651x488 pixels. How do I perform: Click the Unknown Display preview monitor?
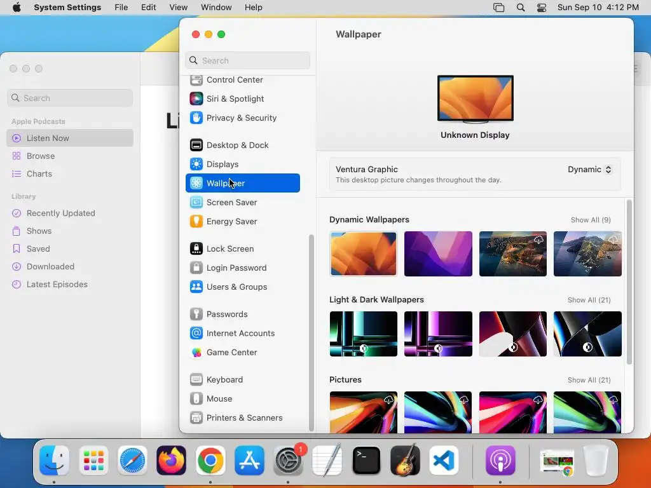[476, 99]
